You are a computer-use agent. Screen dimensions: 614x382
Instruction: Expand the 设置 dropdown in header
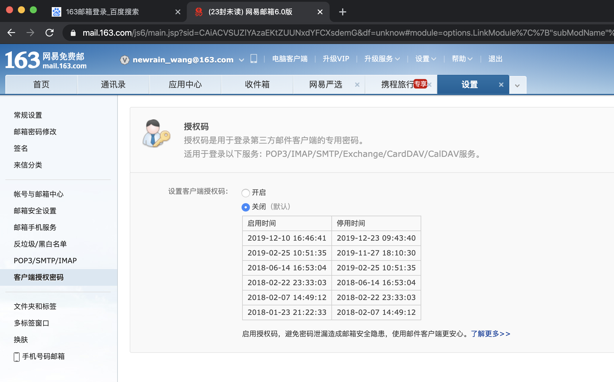(x=434, y=59)
